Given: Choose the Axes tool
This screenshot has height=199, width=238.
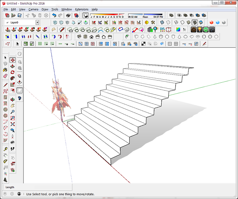Looking at the screenshot, I should (5, 174).
